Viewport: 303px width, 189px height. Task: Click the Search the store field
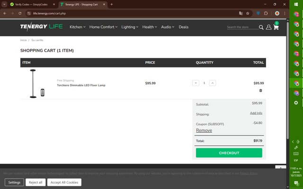click(242, 27)
